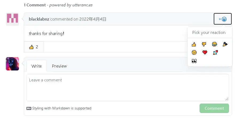241x126 pixels.
Task: Close the add reaction smiley dropdown
Action: click(223, 19)
